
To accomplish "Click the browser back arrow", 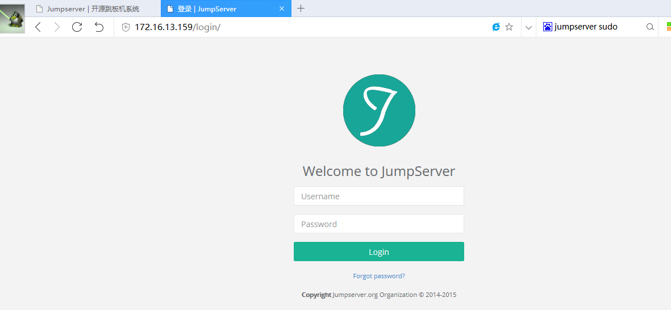I will coord(38,27).
